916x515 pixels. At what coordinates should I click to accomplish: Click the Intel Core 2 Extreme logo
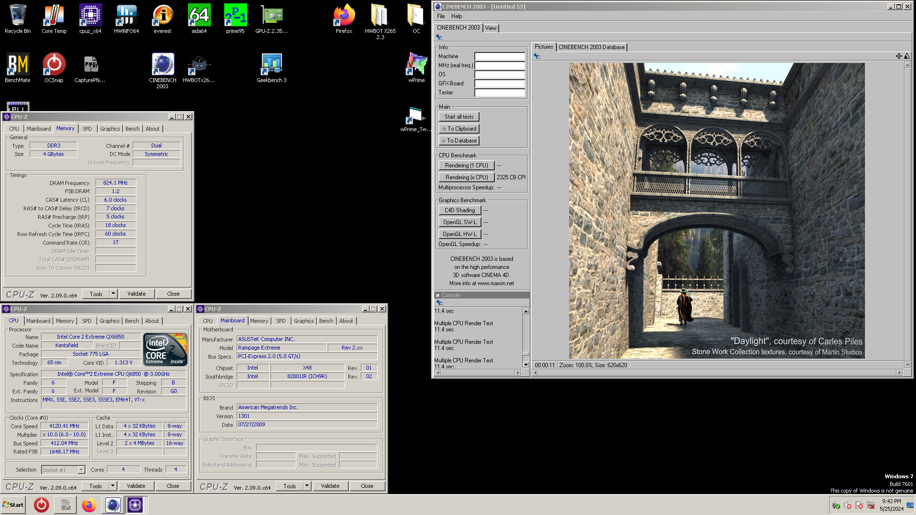165,350
